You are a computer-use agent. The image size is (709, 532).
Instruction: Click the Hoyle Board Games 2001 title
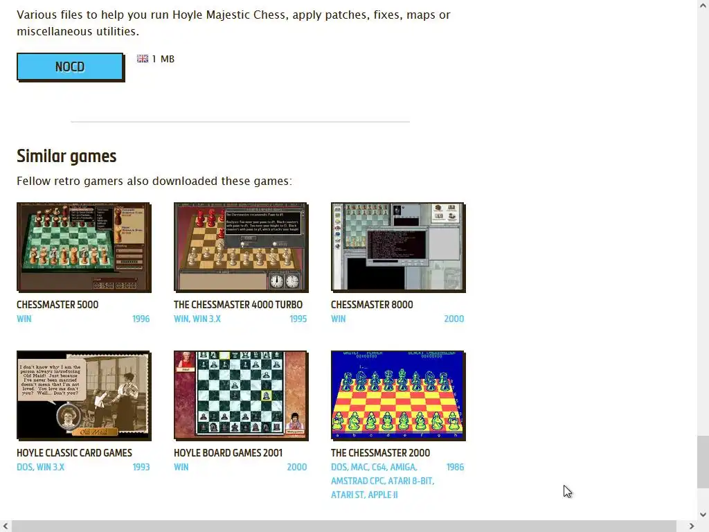click(228, 453)
